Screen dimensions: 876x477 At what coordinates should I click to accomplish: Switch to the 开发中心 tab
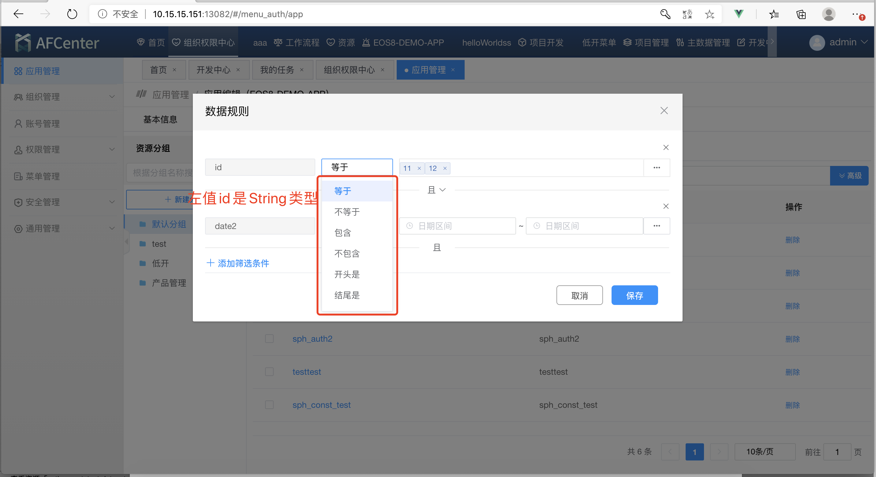click(x=213, y=70)
